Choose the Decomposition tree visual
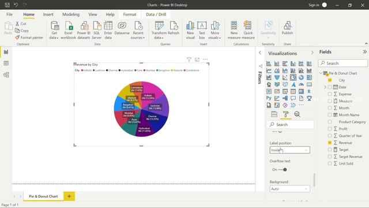The image size is (369, 208). click(x=285, y=98)
